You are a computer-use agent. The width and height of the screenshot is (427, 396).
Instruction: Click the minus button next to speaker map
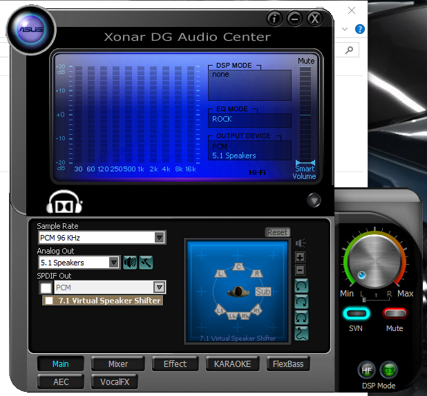coord(300,270)
